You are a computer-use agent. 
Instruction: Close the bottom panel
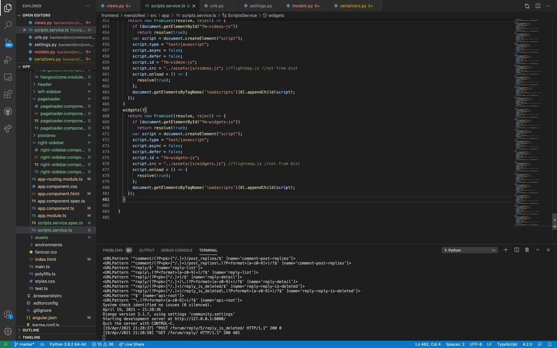tap(548, 250)
